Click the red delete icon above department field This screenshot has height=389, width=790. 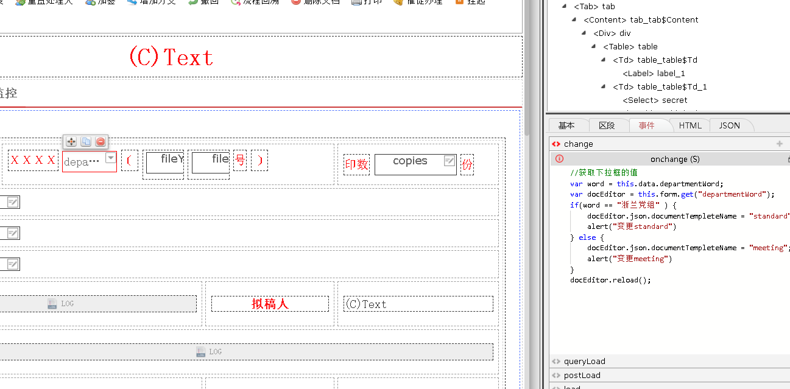pyautogui.click(x=101, y=141)
